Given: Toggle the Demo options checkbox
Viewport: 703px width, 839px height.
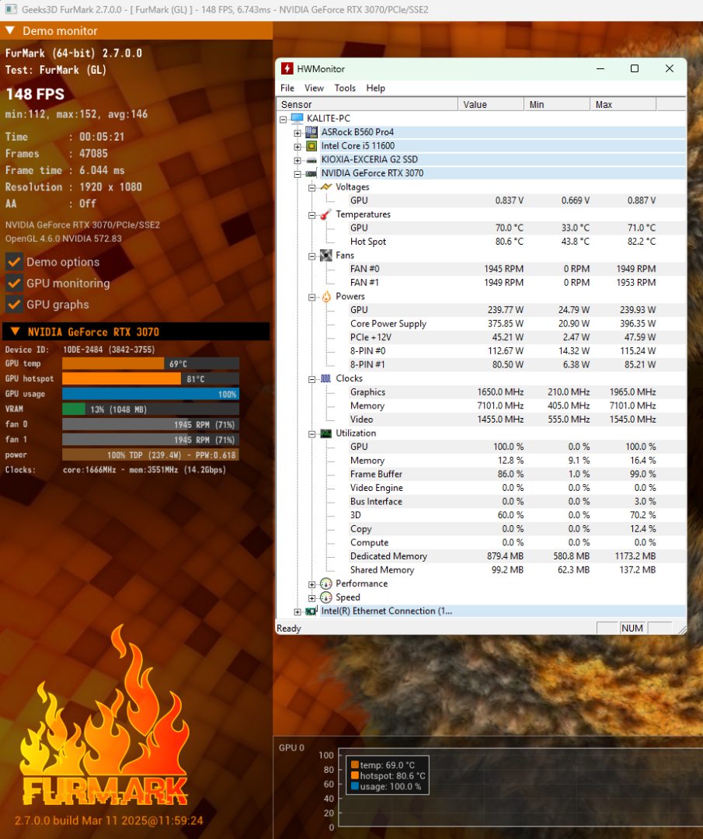Looking at the screenshot, I should tap(14, 262).
